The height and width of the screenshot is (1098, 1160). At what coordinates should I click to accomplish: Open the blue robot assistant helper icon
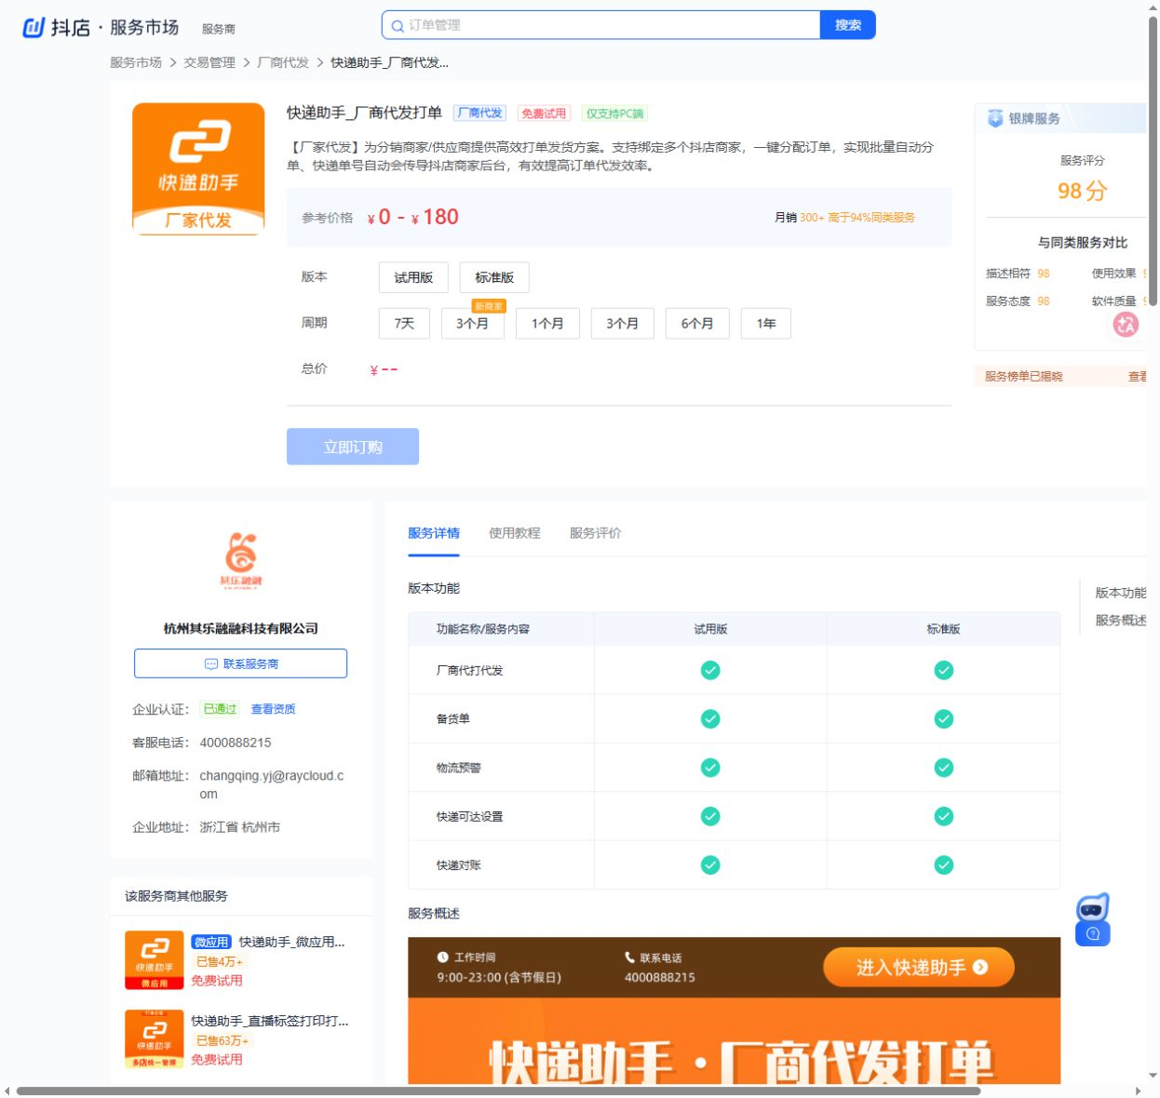[x=1093, y=920]
